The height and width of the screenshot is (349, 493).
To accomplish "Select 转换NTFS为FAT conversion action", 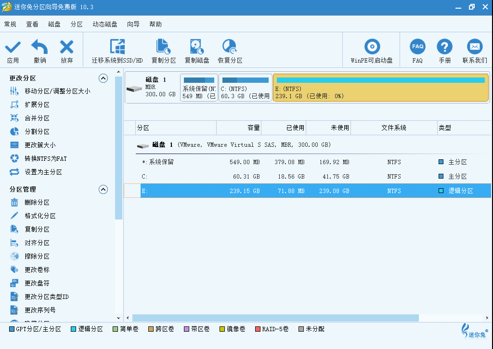I will click(46, 159).
